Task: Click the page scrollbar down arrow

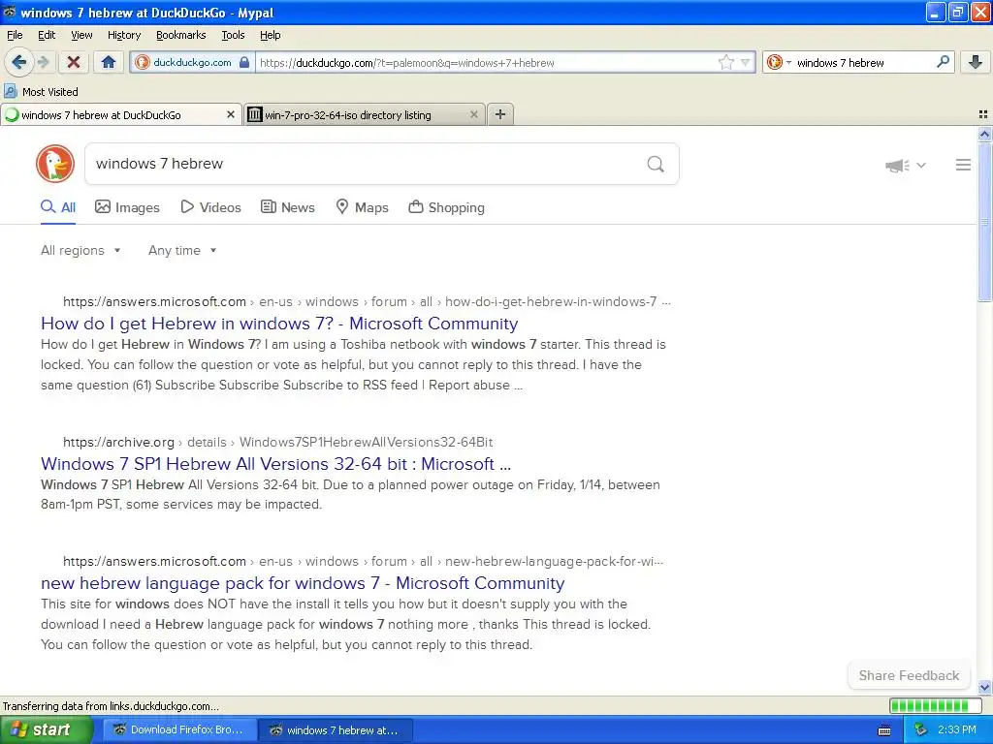Action: click(984, 687)
